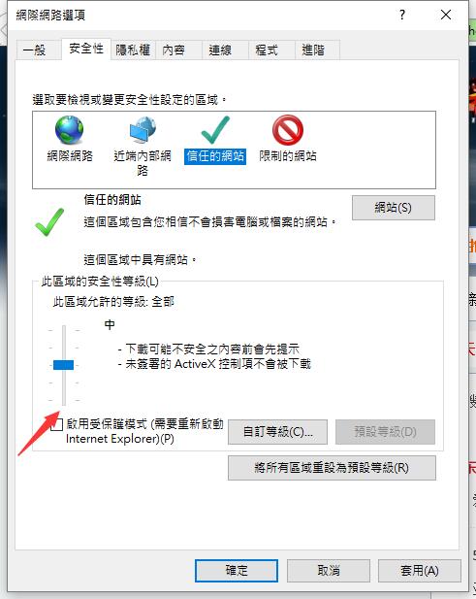This screenshot has width=476, height=599.
Task: Open 自訂等級(C)... settings
Action: coord(277,432)
